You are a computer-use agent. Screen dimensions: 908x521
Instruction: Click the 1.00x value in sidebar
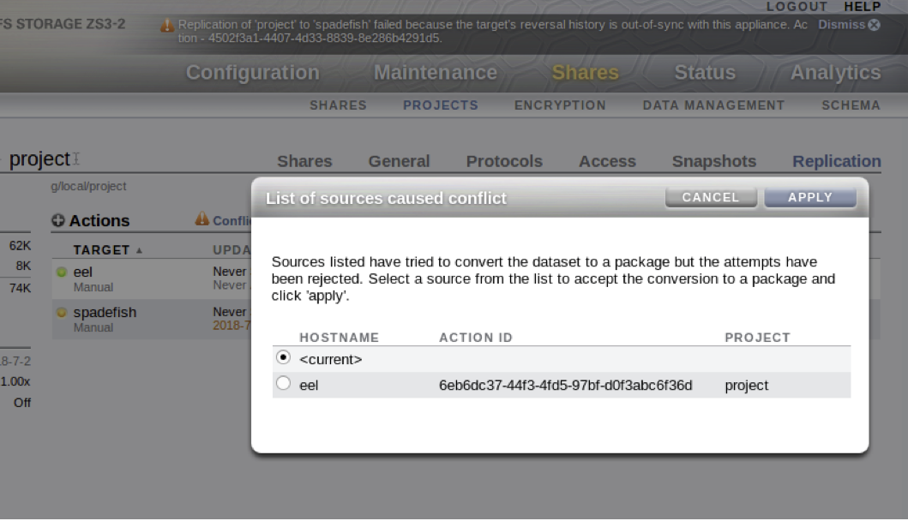(x=15, y=381)
